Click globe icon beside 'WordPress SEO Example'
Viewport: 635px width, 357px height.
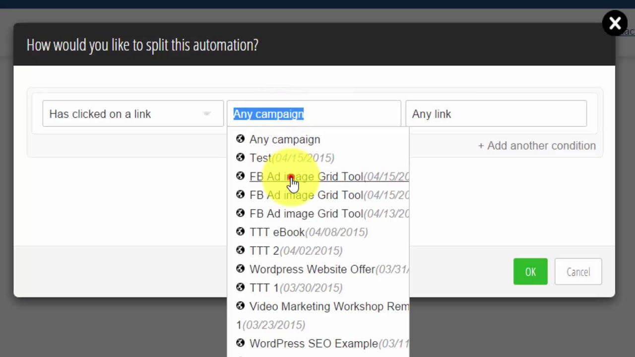point(241,343)
